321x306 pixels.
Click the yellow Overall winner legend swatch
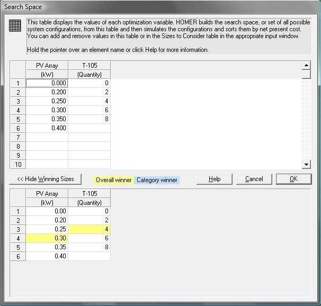point(114,180)
